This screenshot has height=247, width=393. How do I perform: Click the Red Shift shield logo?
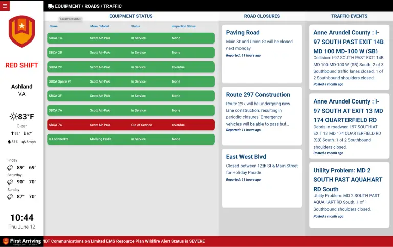tap(21, 32)
